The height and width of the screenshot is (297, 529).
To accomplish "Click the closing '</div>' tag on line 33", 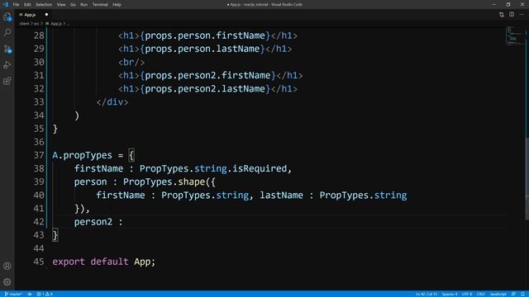I will pos(112,102).
